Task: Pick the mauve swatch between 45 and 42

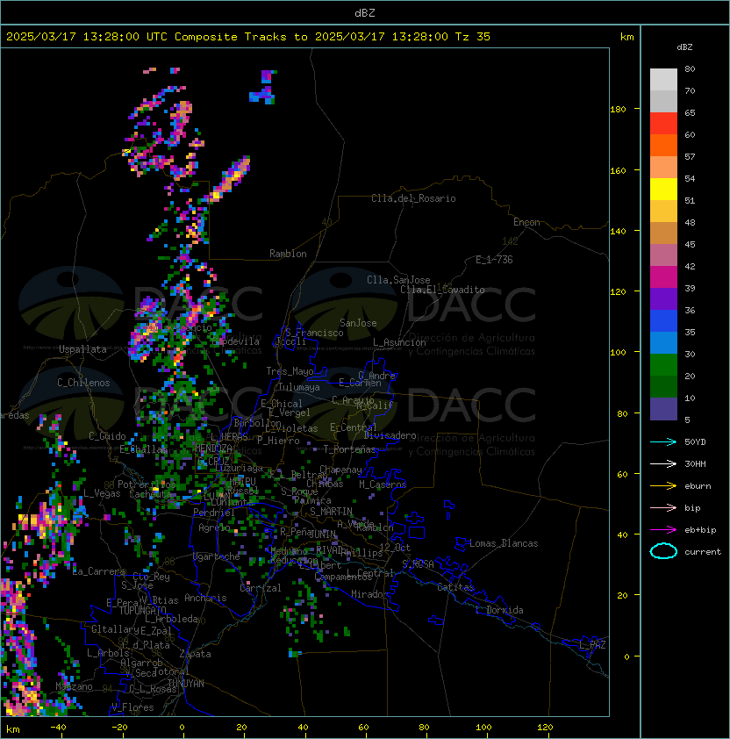Action: tap(663, 255)
